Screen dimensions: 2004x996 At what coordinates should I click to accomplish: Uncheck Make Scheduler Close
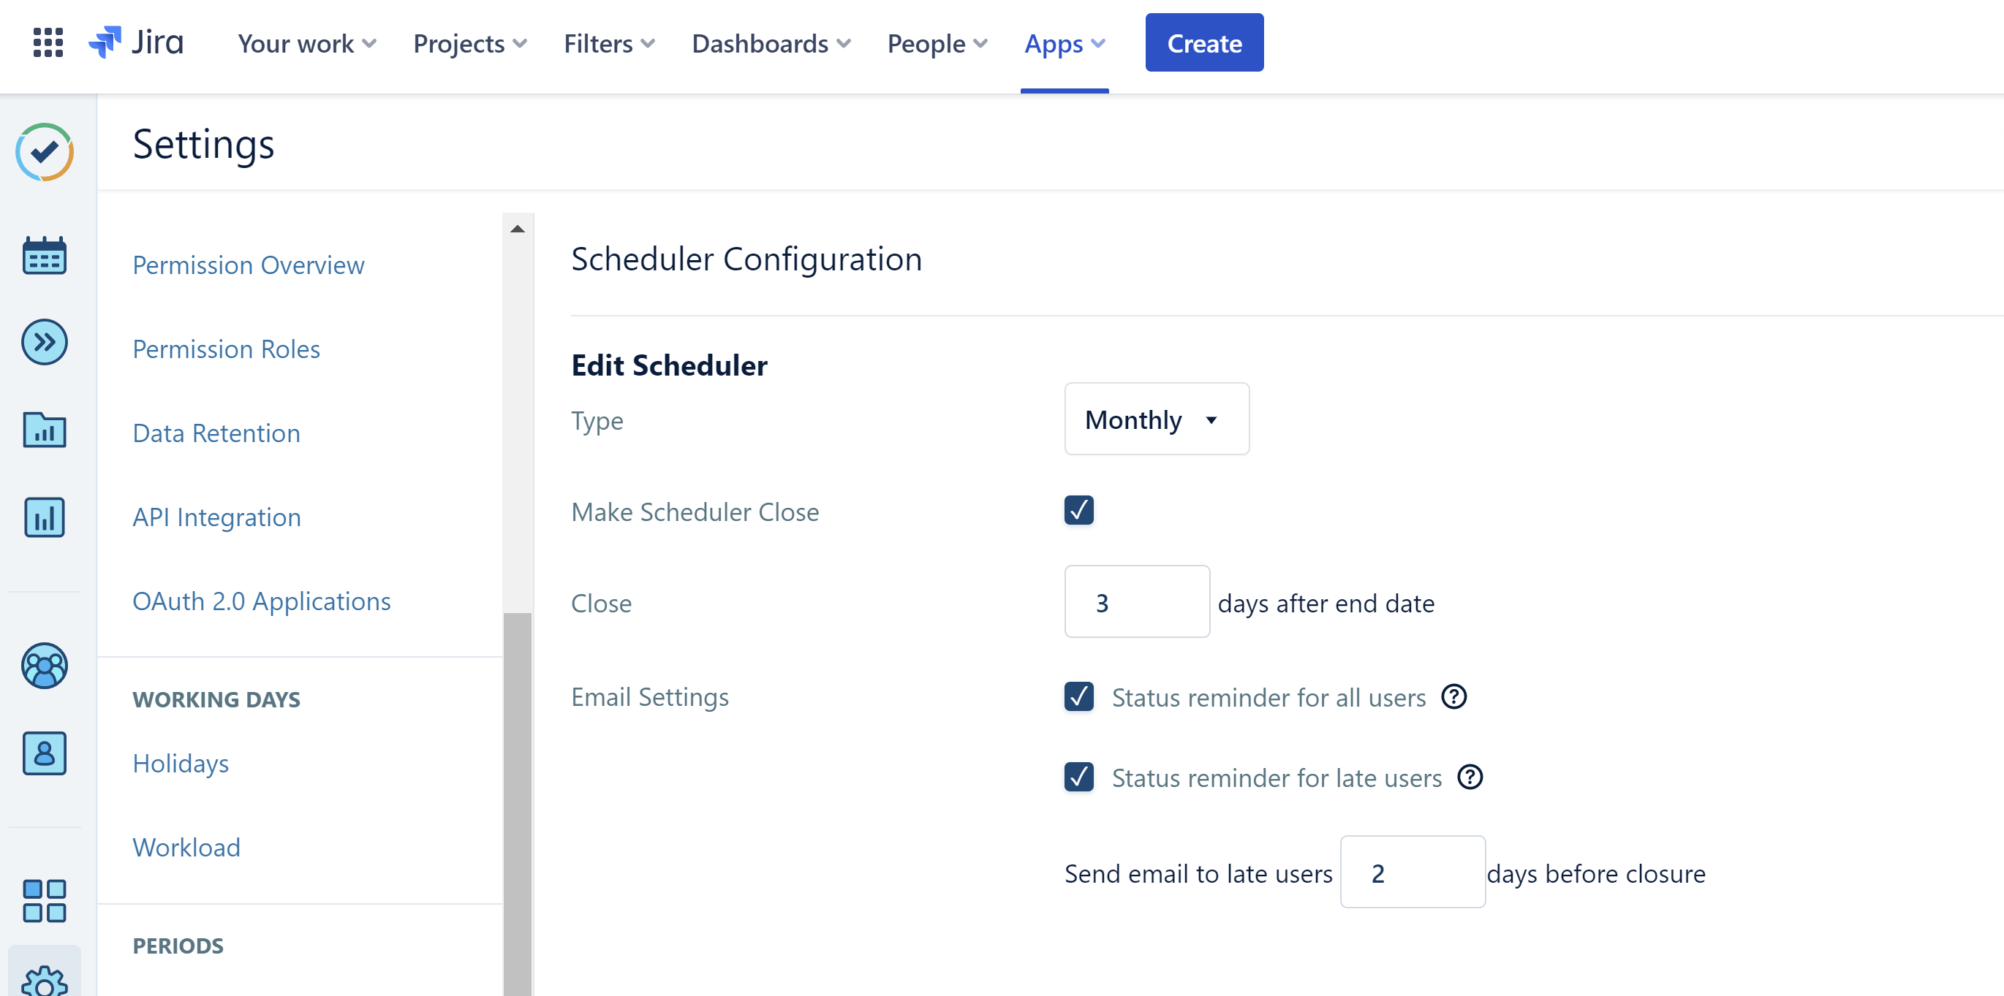(1079, 511)
